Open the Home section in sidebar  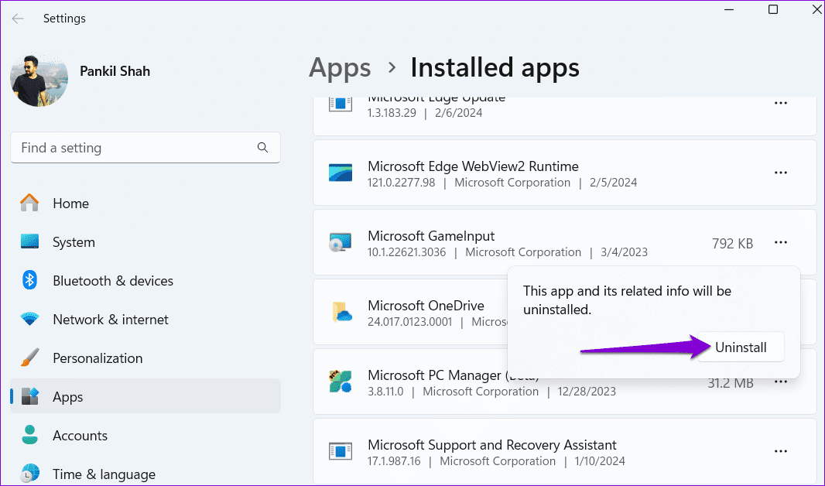click(70, 203)
